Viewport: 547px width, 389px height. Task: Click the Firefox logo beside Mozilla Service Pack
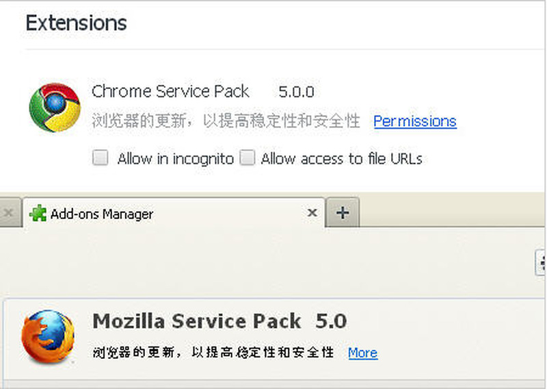(47, 336)
